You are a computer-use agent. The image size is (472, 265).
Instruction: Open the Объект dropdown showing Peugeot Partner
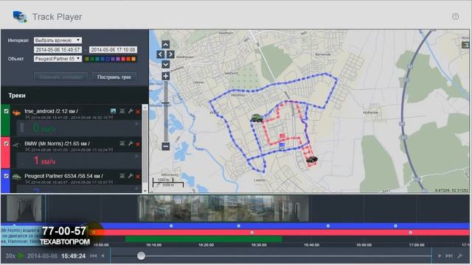58,59
